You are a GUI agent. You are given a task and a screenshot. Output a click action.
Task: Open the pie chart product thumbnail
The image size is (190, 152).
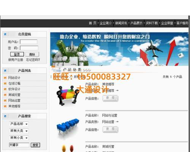(68, 95)
